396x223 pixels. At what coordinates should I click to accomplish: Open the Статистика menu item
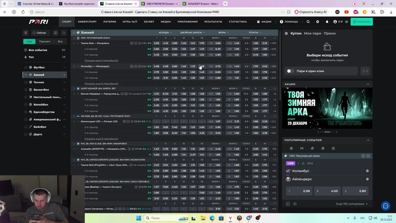point(238,22)
